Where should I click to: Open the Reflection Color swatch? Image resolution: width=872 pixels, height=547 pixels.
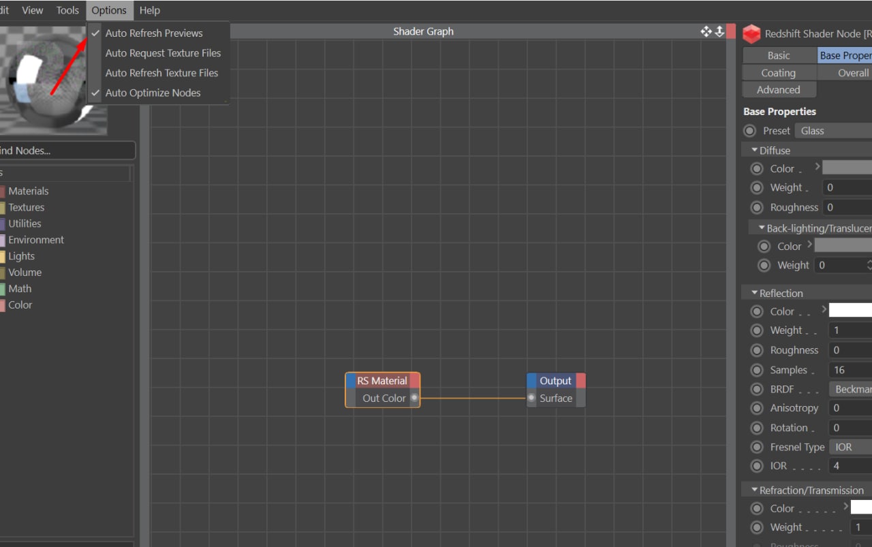click(850, 310)
